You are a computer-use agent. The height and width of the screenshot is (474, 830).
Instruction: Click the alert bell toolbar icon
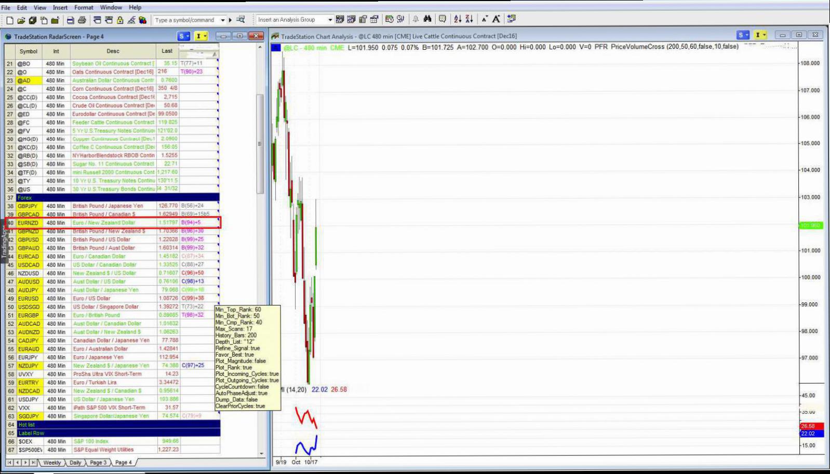[x=416, y=19]
